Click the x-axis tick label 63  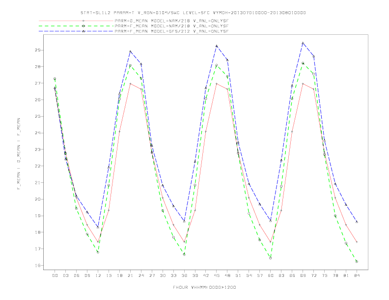[281, 275]
